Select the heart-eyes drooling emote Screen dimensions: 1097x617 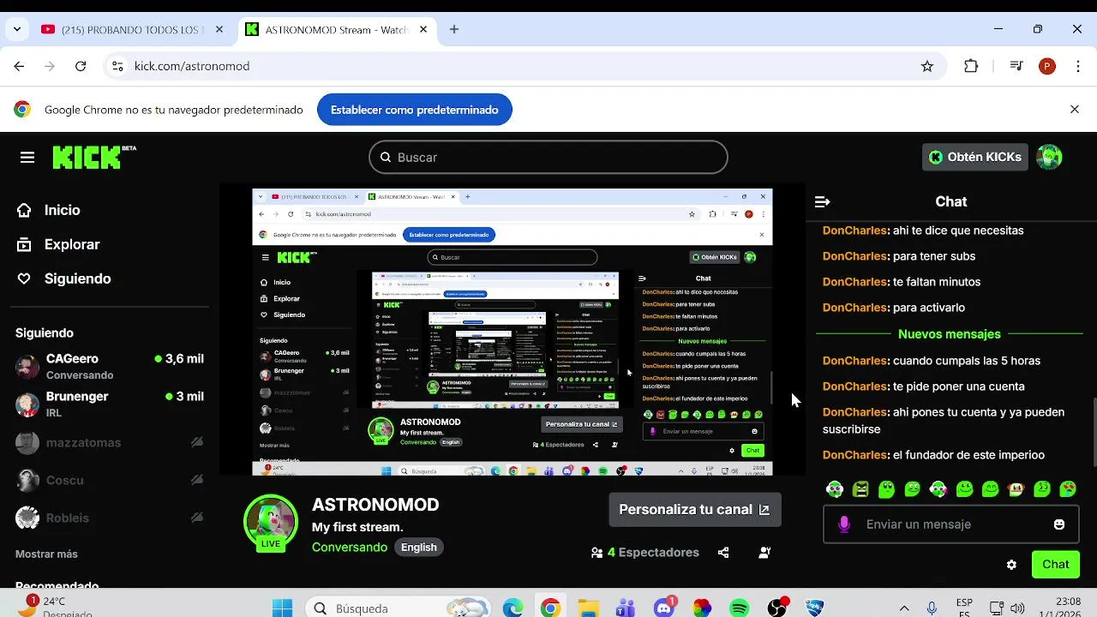coord(1068,489)
